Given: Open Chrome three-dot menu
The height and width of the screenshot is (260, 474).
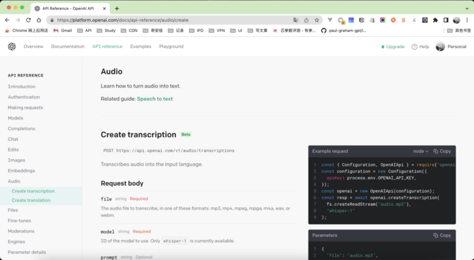Looking at the screenshot, I should pos(467,20).
